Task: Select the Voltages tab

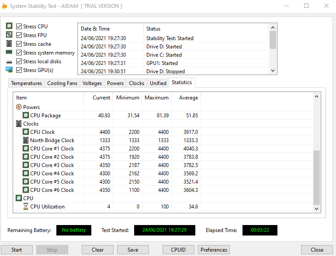Action: (92, 83)
